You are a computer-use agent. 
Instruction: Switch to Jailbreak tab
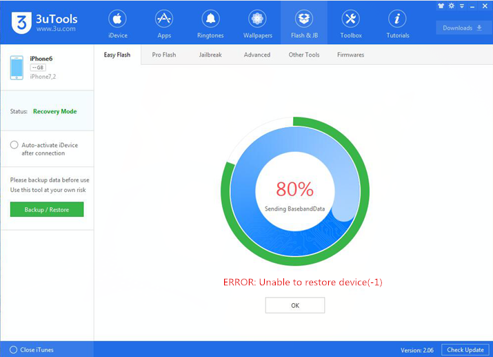pos(210,55)
